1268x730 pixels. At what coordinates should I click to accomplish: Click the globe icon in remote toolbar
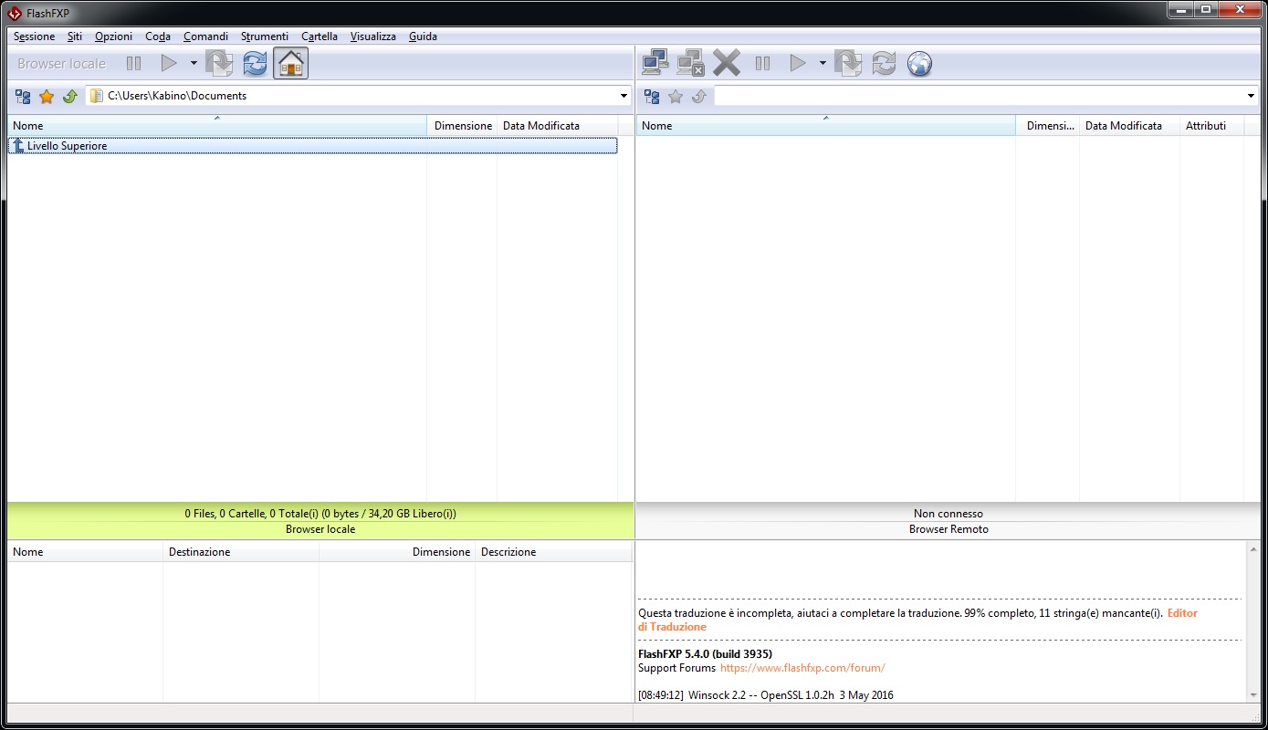click(x=919, y=64)
